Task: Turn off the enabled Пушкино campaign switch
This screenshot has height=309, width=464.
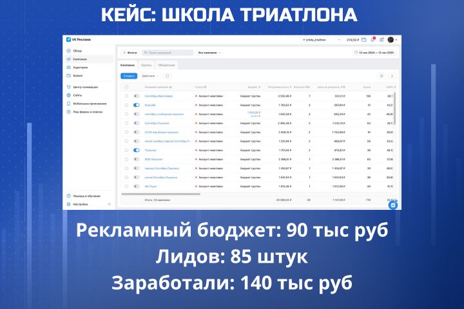Action: tap(137, 150)
